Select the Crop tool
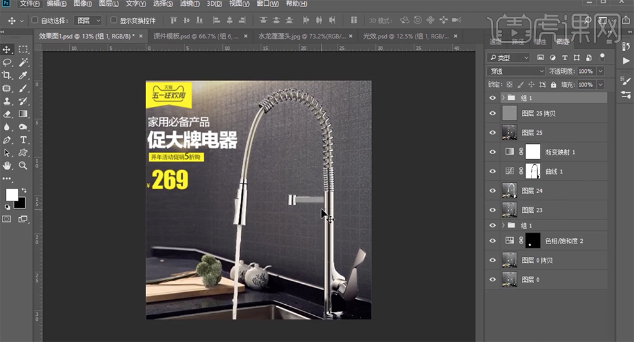Image resolution: width=634 pixels, height=342 pixels. tap(7, 75)
